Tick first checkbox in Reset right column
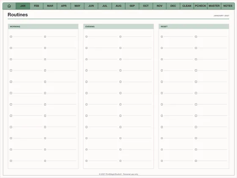Screen dimensions: 237x178 [196, 36]
